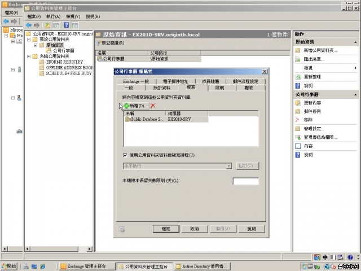Select 公司行事曆 in the folder tree

[x=64, y=51]
